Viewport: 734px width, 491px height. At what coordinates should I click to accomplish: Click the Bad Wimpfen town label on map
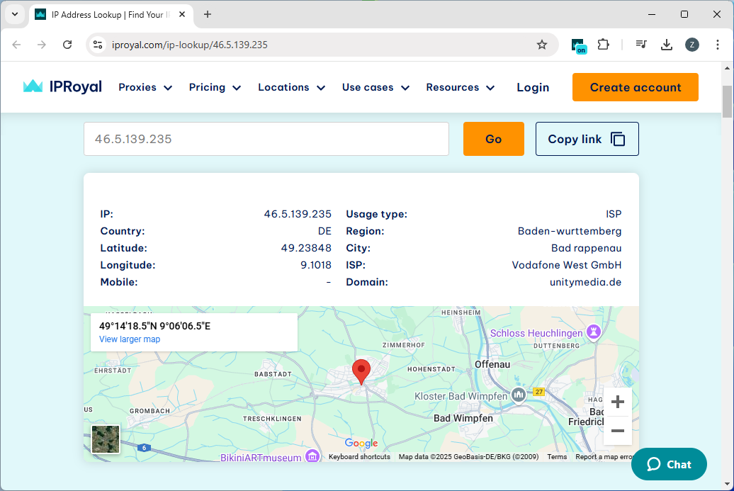(x=463, y=418)
